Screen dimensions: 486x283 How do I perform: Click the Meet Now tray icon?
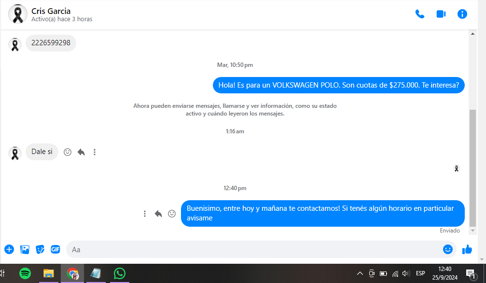tap(372, 273)
